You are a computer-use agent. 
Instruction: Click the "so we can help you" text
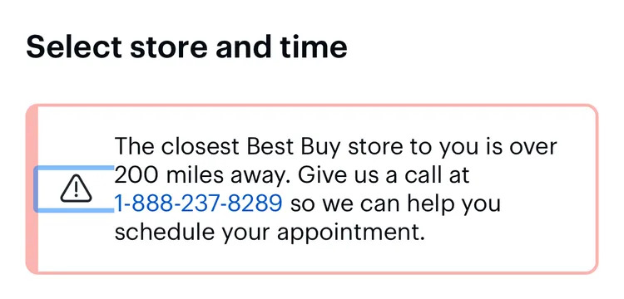[x=395, y=203]
